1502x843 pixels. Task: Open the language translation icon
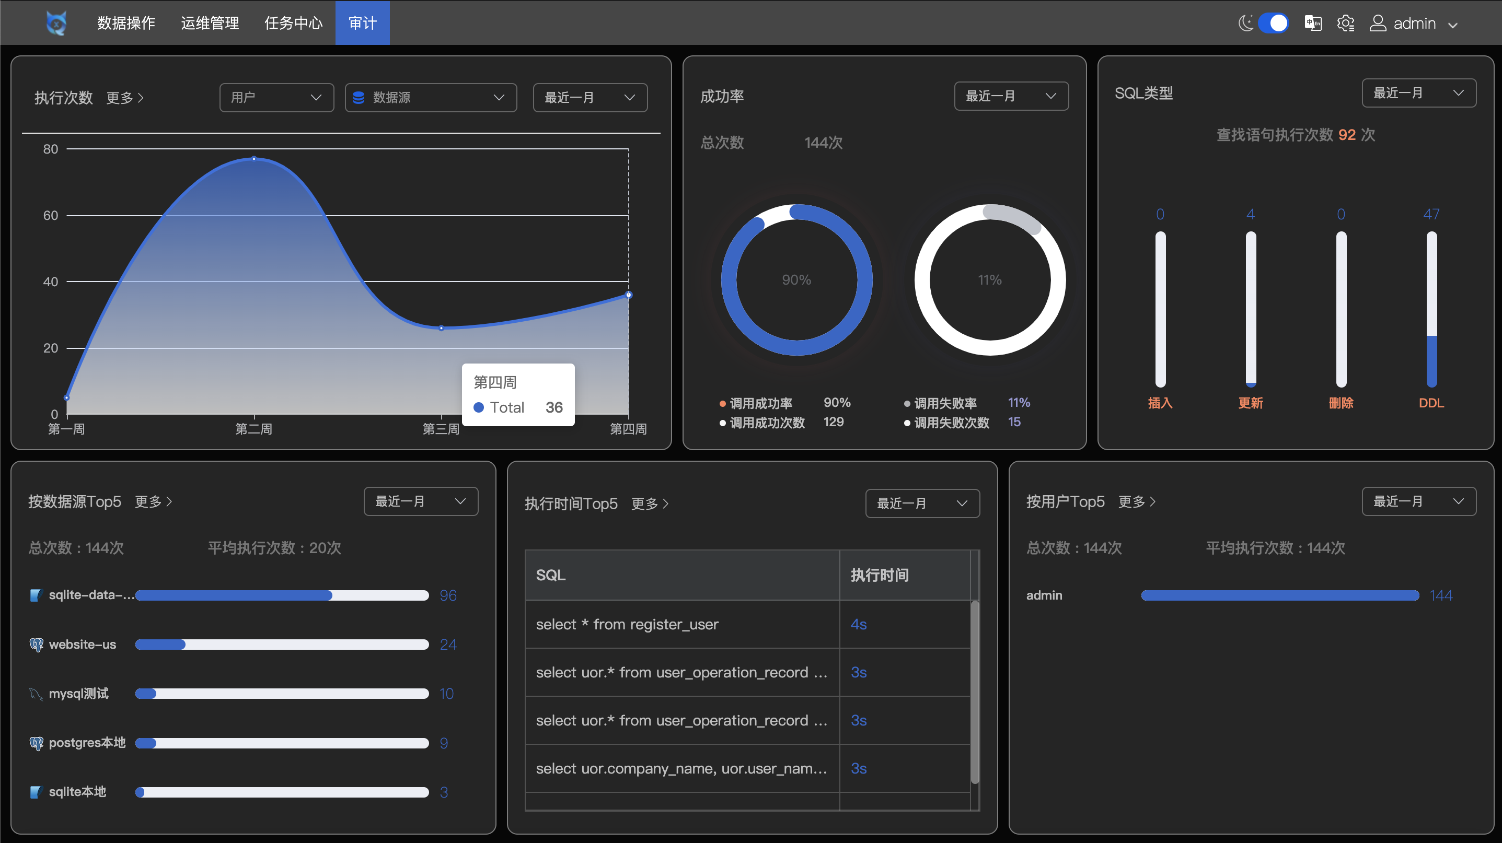(x=1312, y=24)
